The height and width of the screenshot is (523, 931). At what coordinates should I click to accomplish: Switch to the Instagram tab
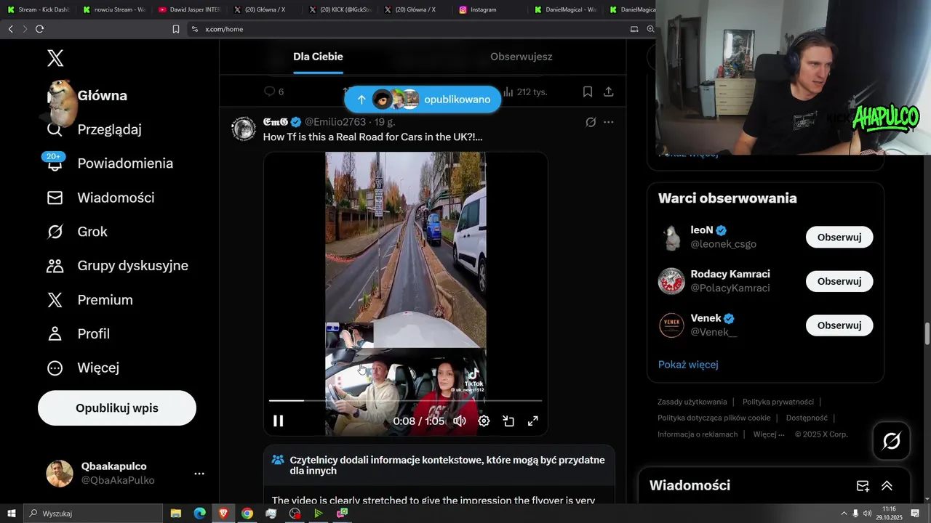484,9
